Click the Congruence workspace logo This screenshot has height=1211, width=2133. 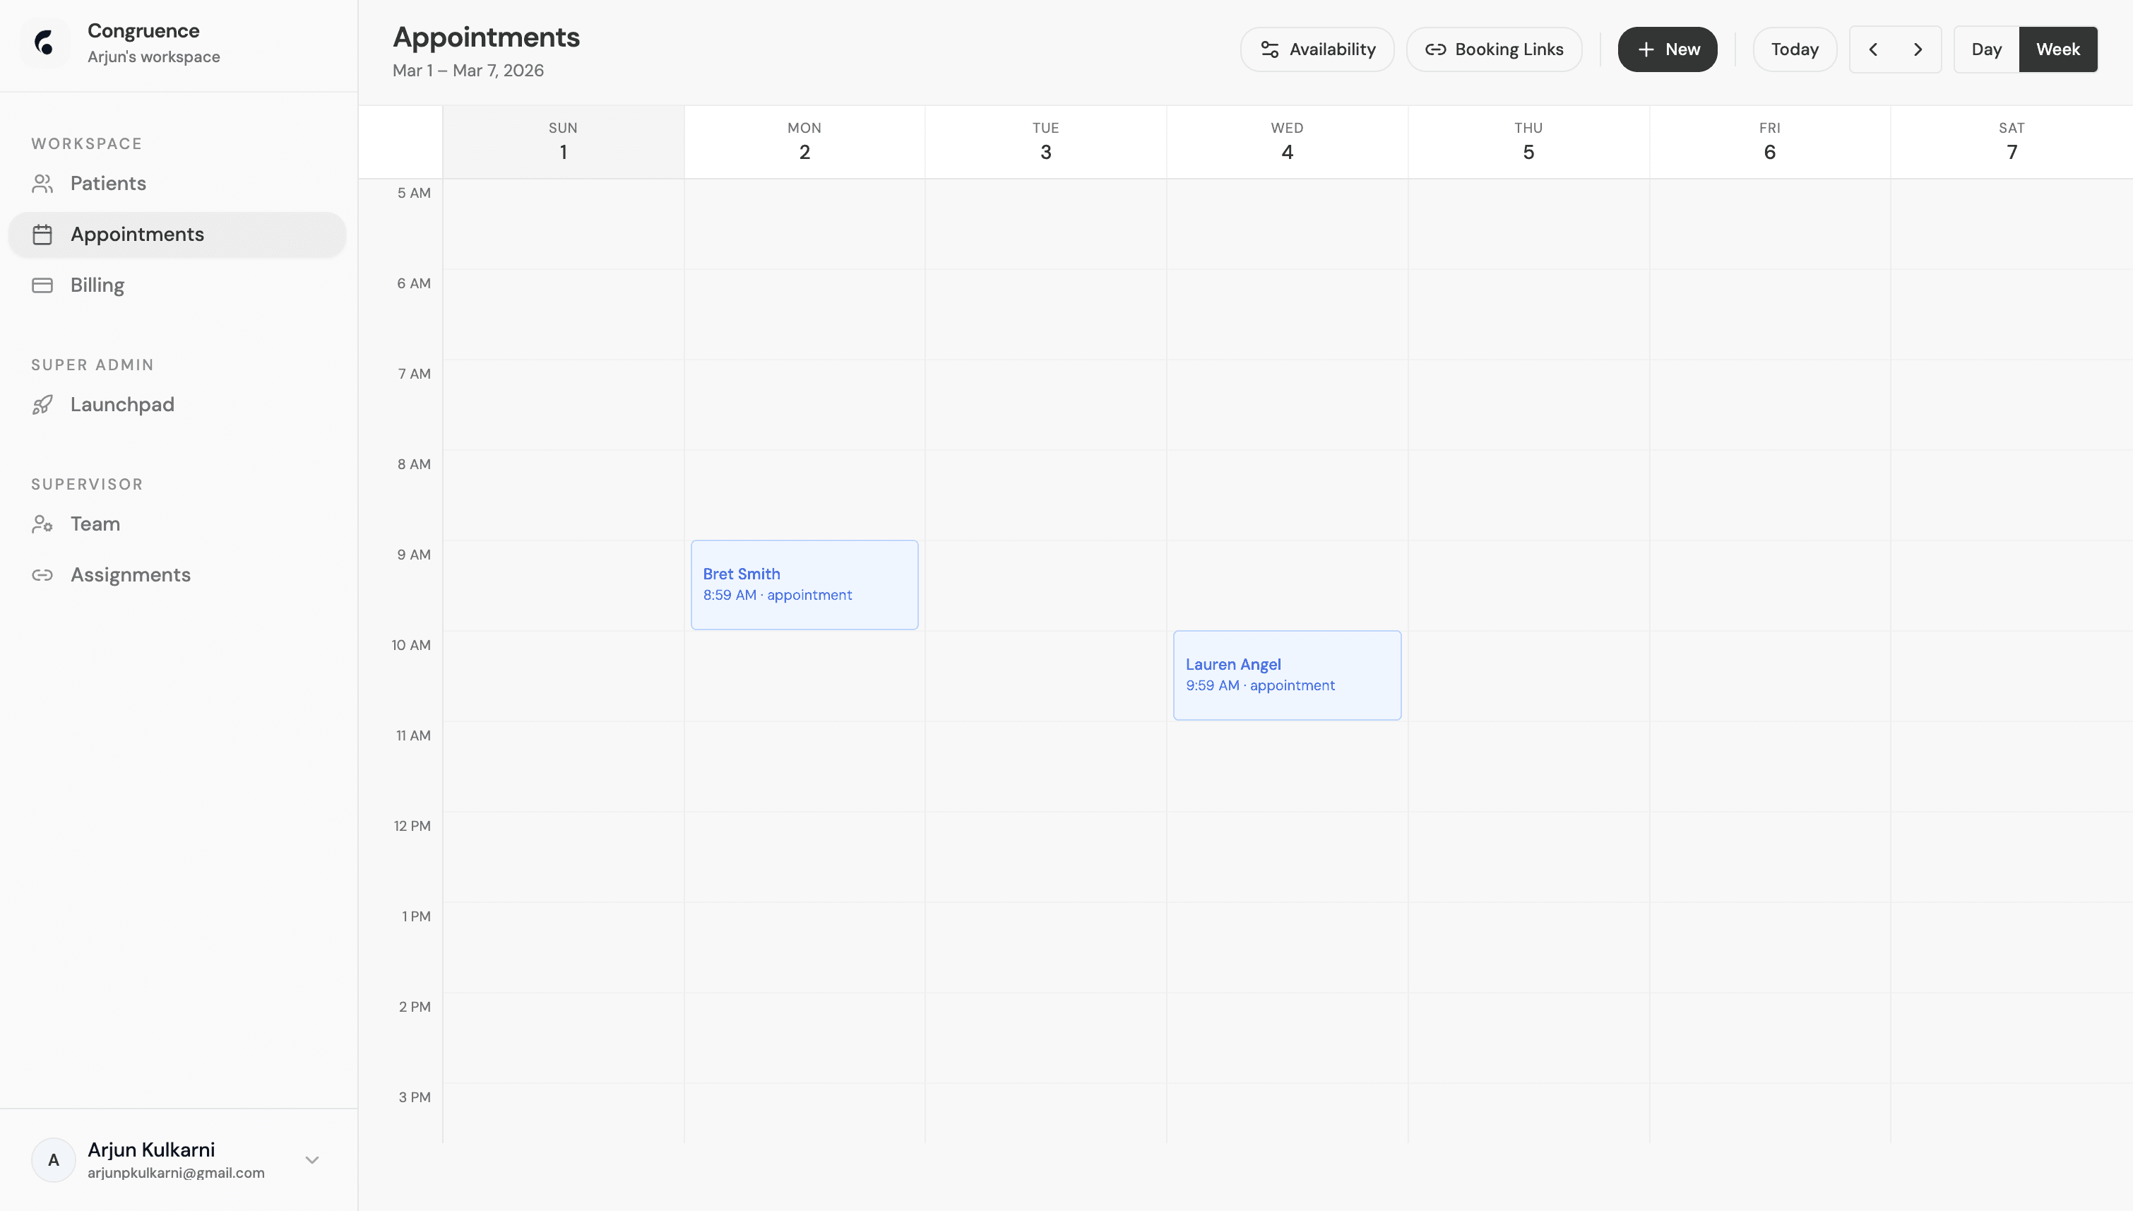(43, 42)
